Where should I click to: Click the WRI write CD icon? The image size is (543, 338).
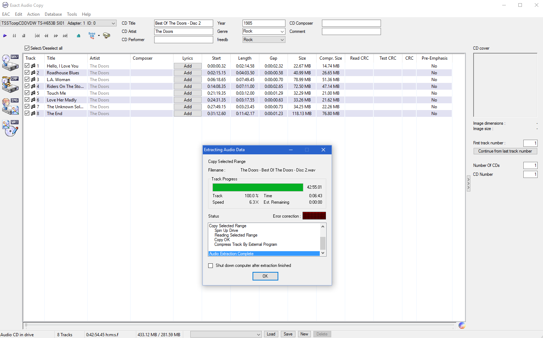[10, 128]
